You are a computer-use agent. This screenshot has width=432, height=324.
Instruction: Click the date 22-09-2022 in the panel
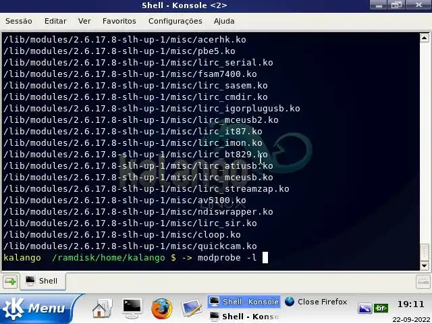coord(411,320)
